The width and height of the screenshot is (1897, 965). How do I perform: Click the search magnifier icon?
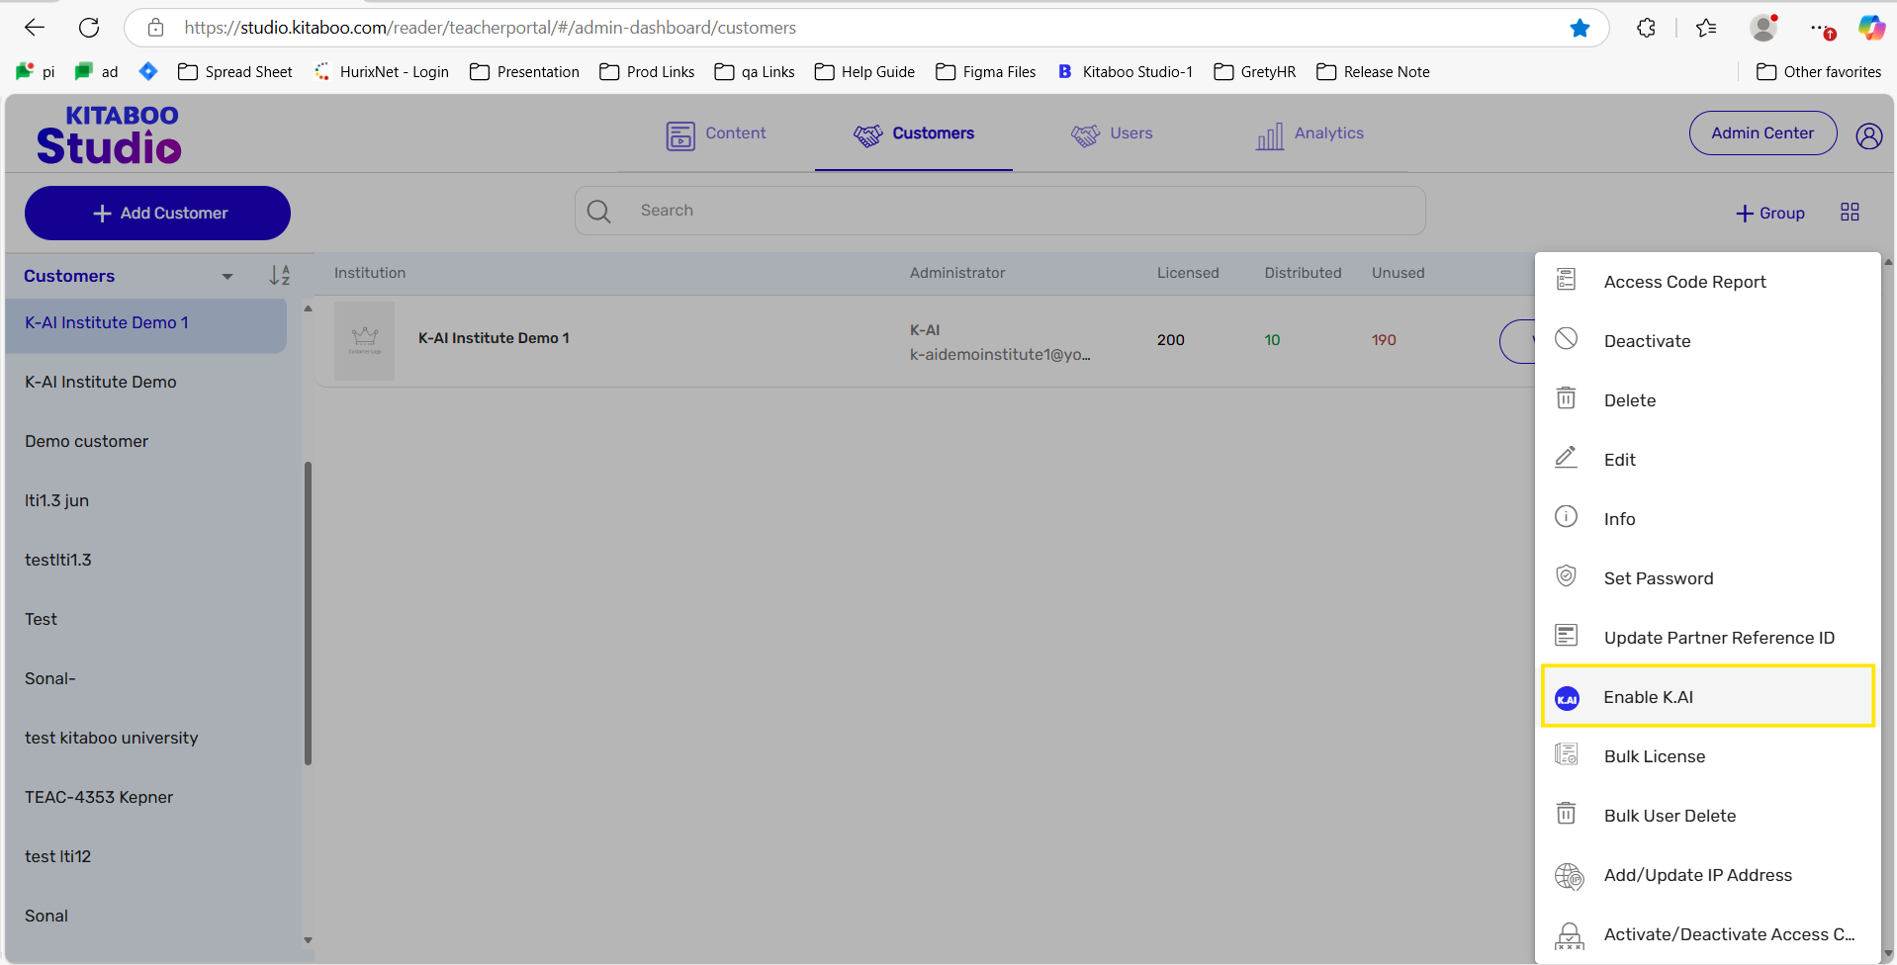click(598, 211)
